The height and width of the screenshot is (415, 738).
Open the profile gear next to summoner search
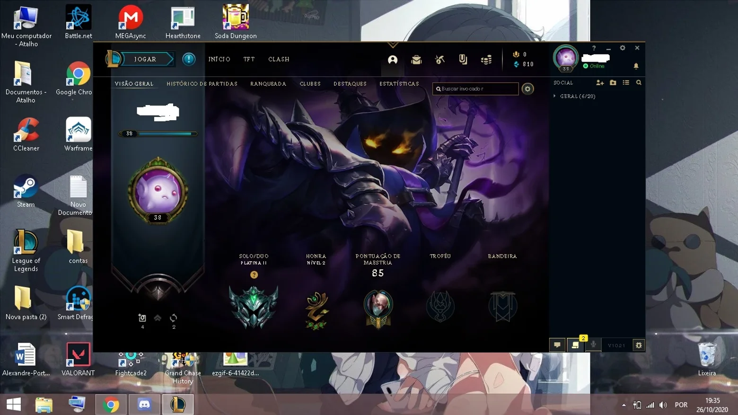pyautogui.click(x=527, y=89)
